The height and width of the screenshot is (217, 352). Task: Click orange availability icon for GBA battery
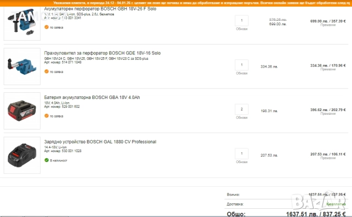[x=46, y=116]
